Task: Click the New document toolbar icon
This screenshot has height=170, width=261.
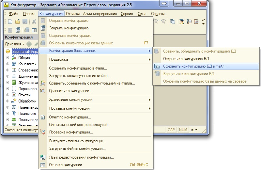Action: pyautogui.click(x=10, y=22)
